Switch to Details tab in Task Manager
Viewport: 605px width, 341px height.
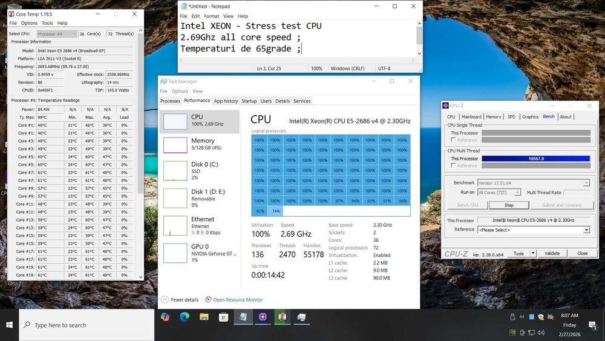(x=283, y=101)
